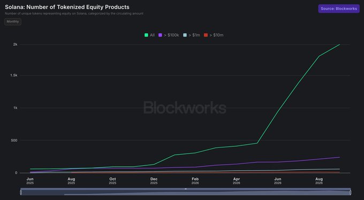Click the purple > $100k line's last point

pyautogui.click(x=339, y=157)
